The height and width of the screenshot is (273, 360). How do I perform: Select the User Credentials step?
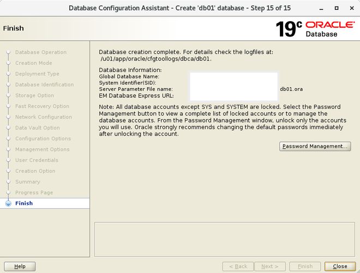pyautogui.click(x=37, y=160)
